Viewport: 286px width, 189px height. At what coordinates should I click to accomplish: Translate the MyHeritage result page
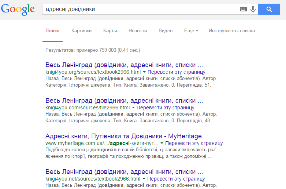(194, 143)
